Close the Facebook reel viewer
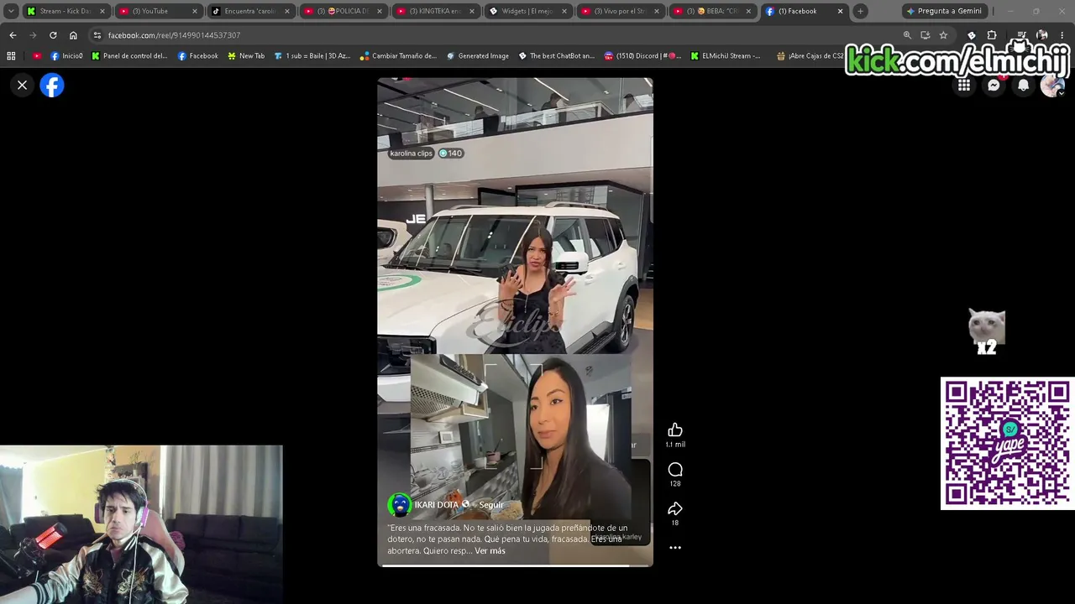The height and width of the screenshot is (604, 1075). click(x=23, y=85)
